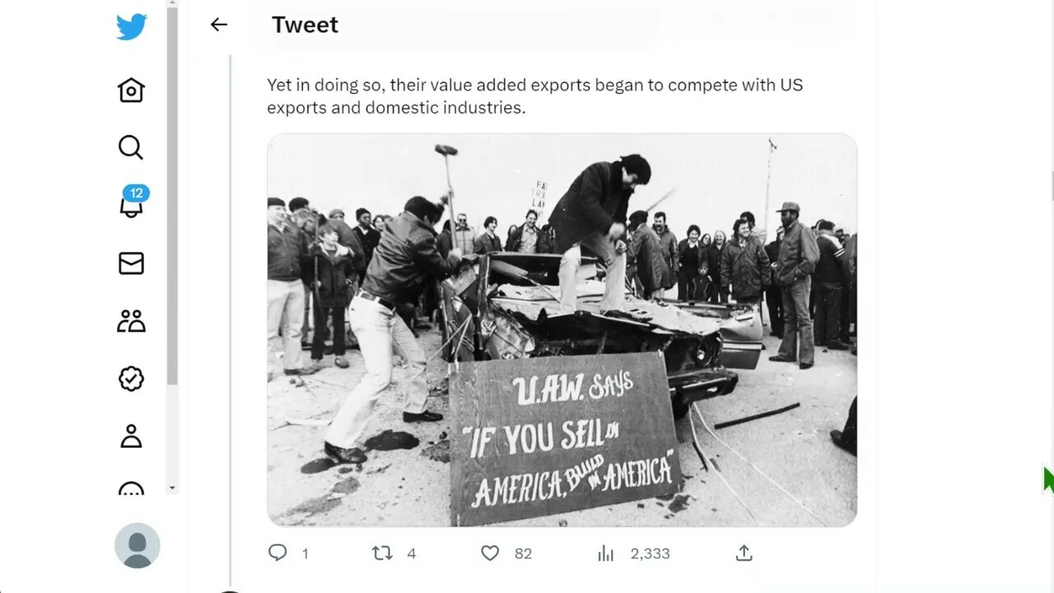Open the Profile person icon
1054x593 pixels.
(131, 436)
